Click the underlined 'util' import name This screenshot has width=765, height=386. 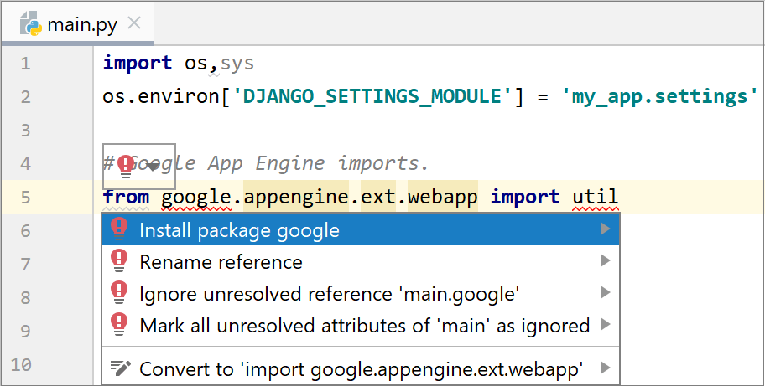click(595, 198)
